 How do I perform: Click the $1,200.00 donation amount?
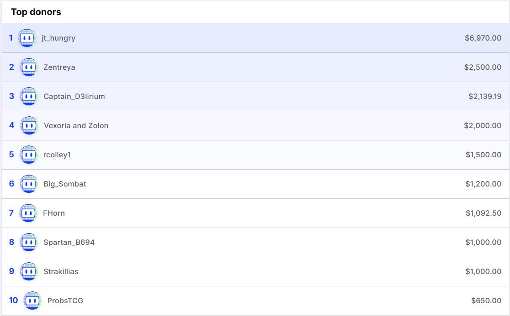click(483, 184)
